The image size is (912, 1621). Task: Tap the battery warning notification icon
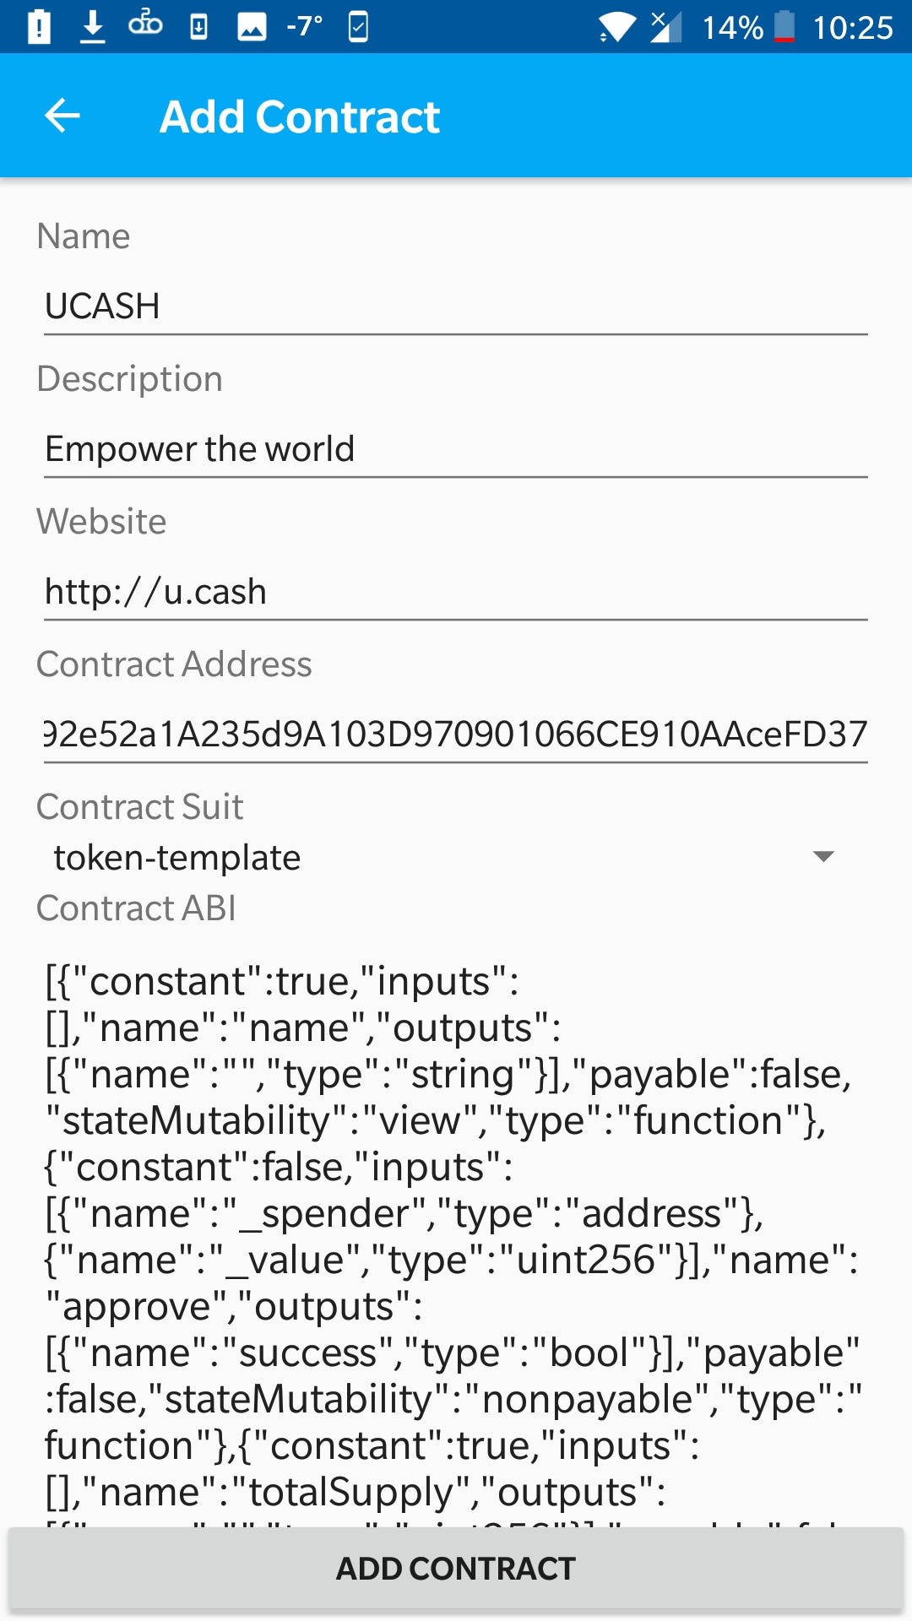(39, 27)
